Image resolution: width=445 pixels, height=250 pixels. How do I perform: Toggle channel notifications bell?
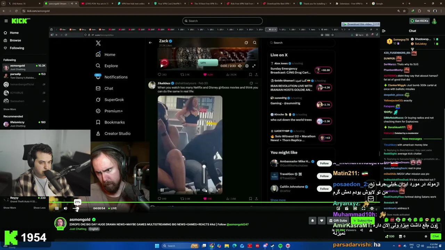312,220
